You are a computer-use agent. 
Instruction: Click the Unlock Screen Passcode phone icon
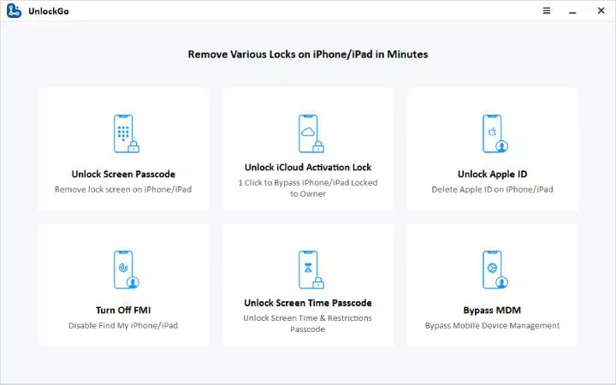pos(126,133)
